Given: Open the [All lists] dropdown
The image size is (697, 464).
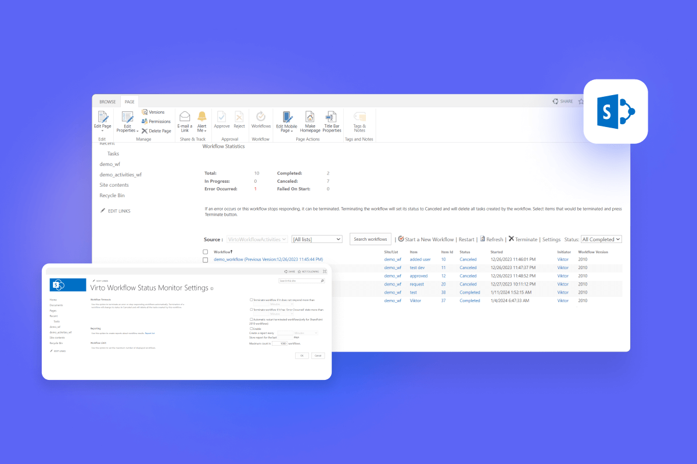Looking at the screenshot, I should pyautogui.click(x=317, y=239).
